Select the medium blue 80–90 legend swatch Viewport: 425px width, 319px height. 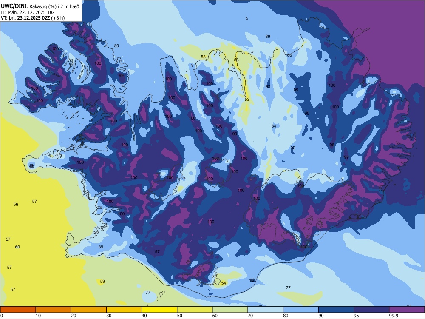[x=301, y=310]
